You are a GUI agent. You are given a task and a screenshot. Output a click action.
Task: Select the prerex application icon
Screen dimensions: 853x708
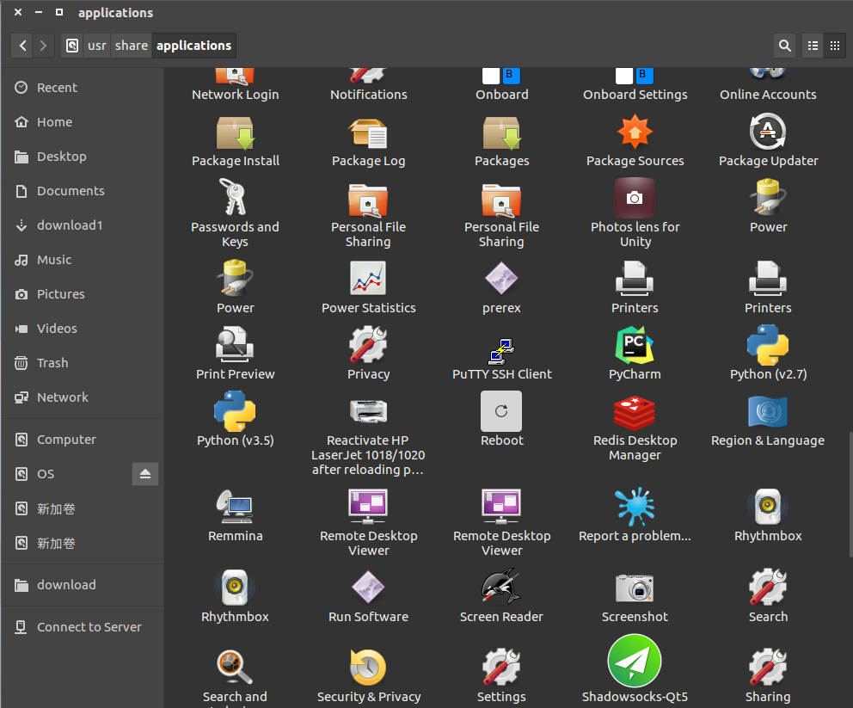coord(501,278)
